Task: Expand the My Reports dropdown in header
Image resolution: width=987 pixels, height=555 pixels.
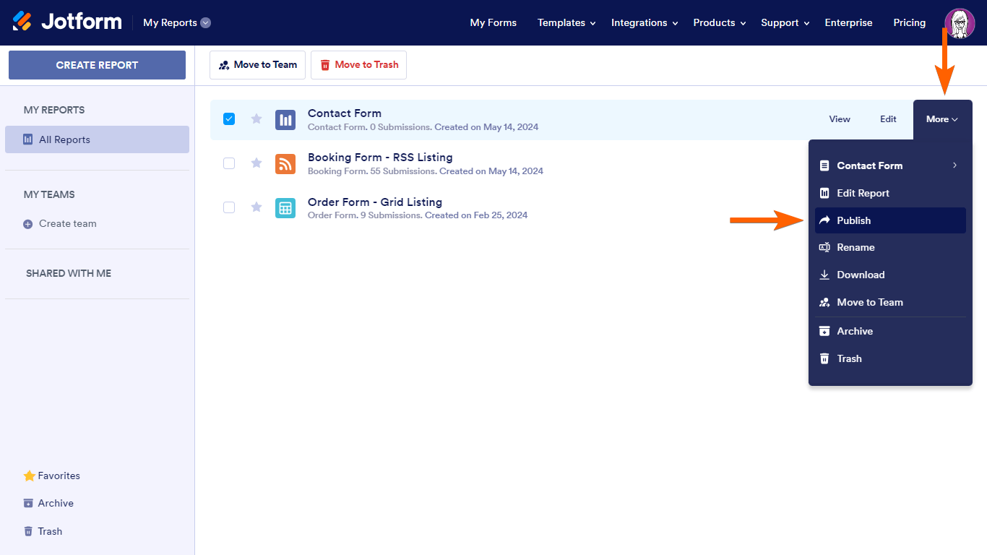Action: pyautogui.click(x=205, y=23)
